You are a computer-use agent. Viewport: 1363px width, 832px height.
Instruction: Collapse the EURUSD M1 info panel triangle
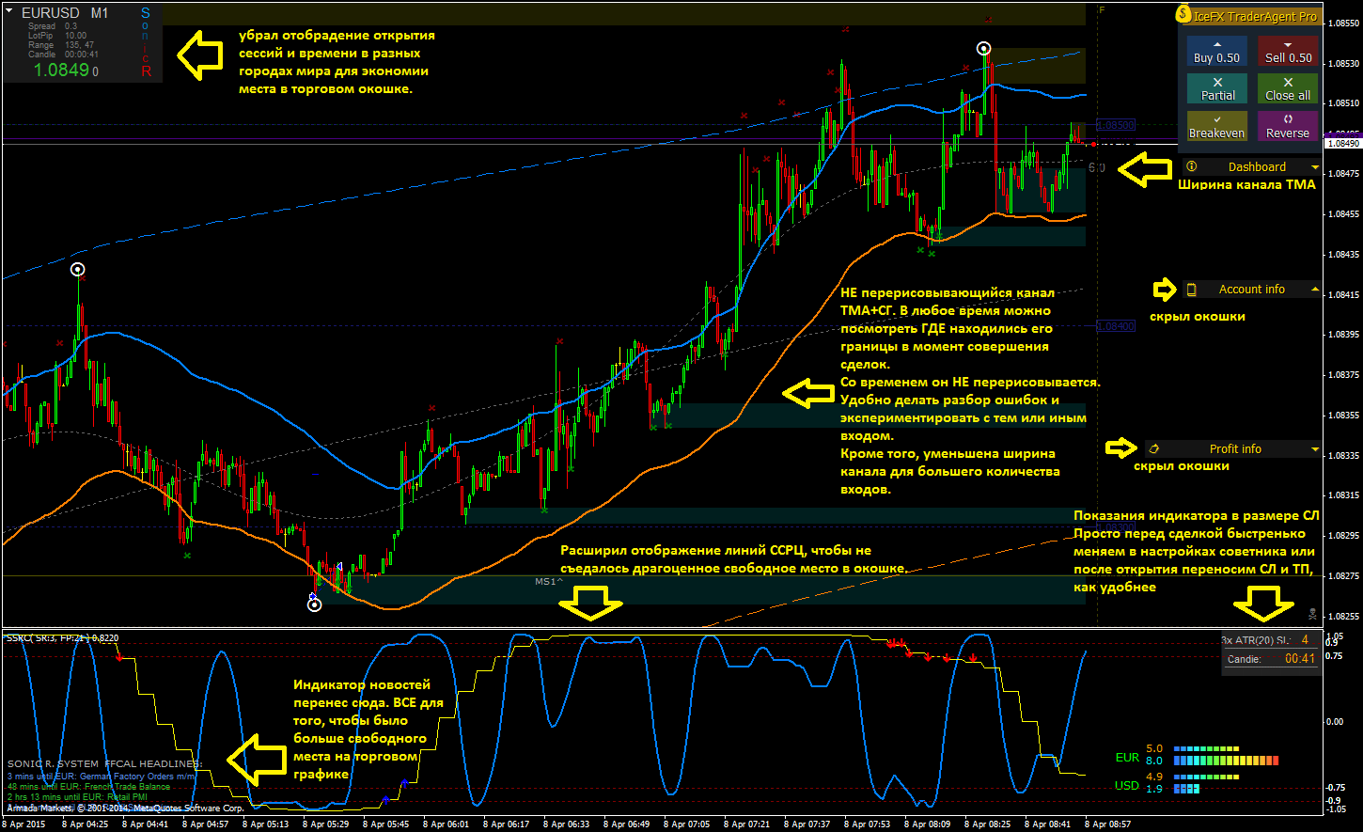[8, 12]
